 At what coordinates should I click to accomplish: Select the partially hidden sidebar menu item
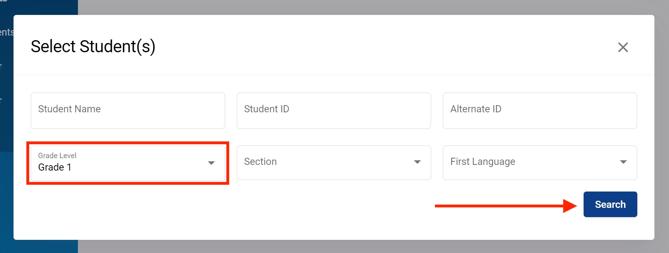pos(6,32)
